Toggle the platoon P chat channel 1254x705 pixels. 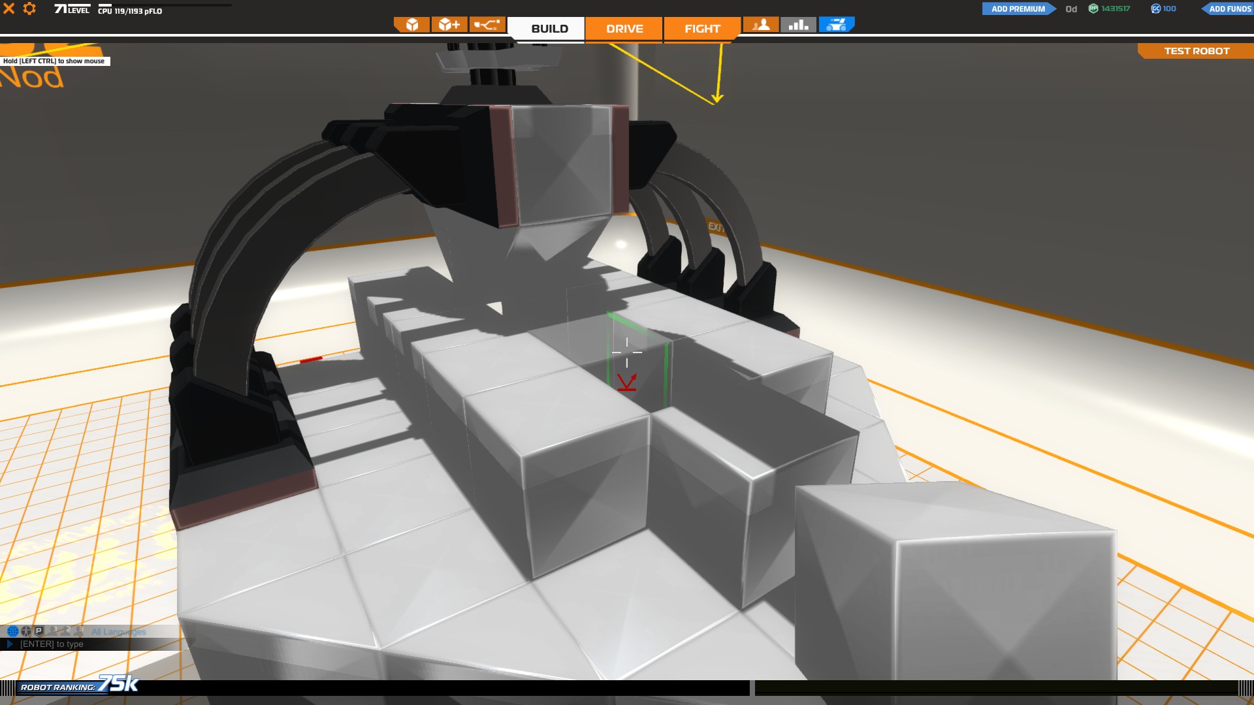click(x=39, y=631)
